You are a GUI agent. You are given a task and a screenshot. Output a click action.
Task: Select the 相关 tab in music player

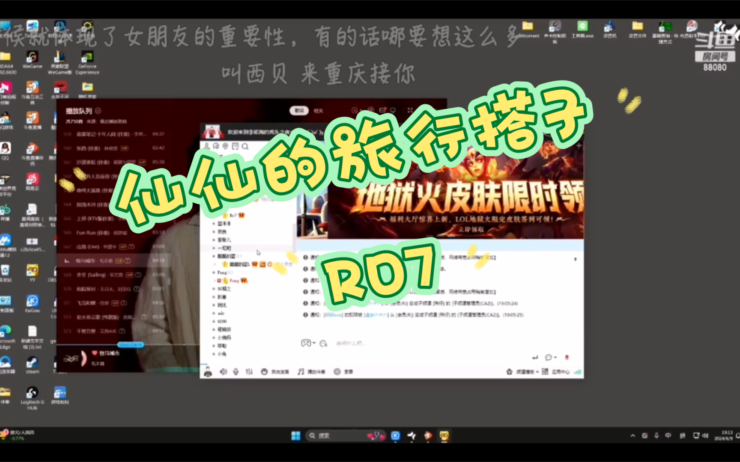318,111
